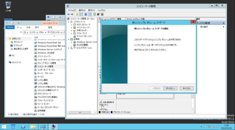The width and height of the screenshot is (235, 130).
Task: Open the 操作(A) menu
Action: click(x=82, y=10)
